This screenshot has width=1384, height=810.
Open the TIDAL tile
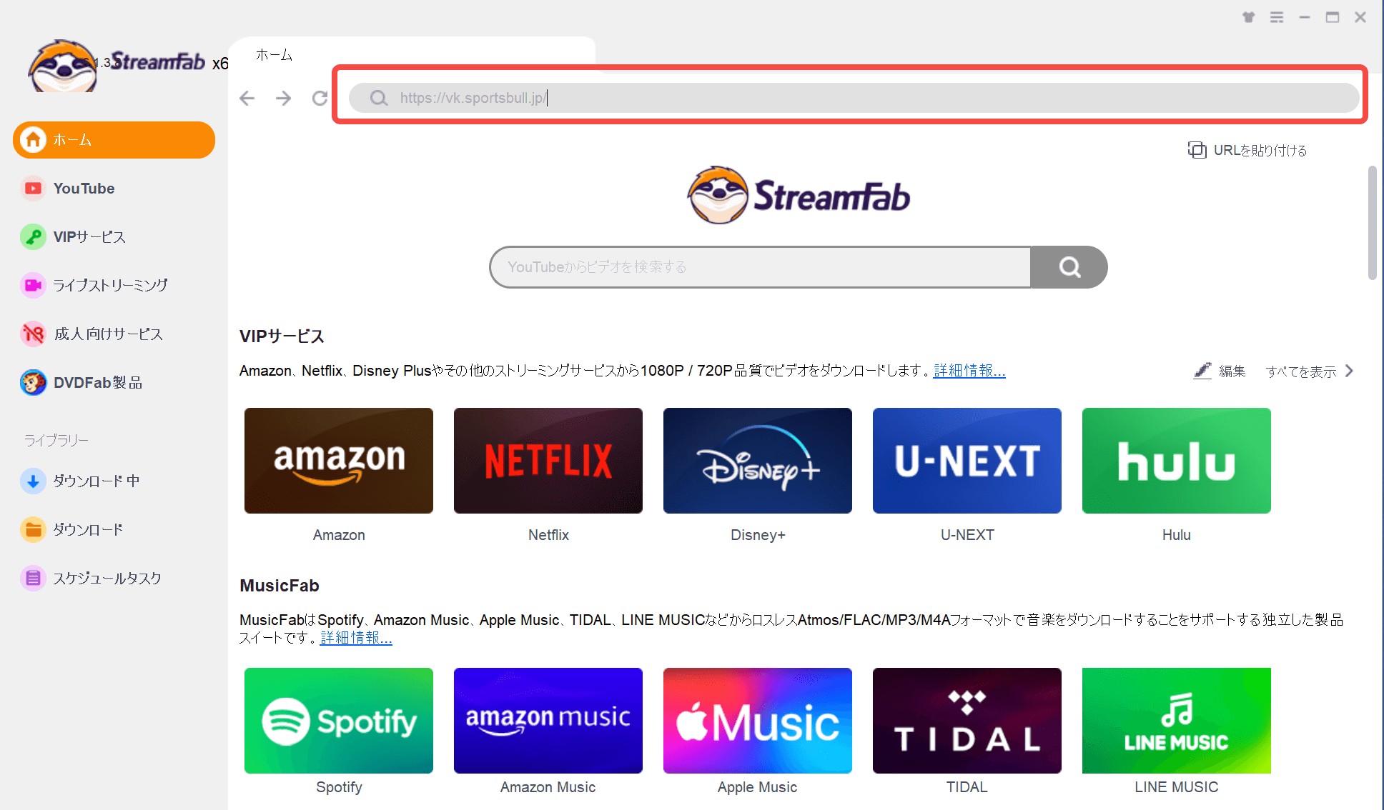(x=967, y=721)
